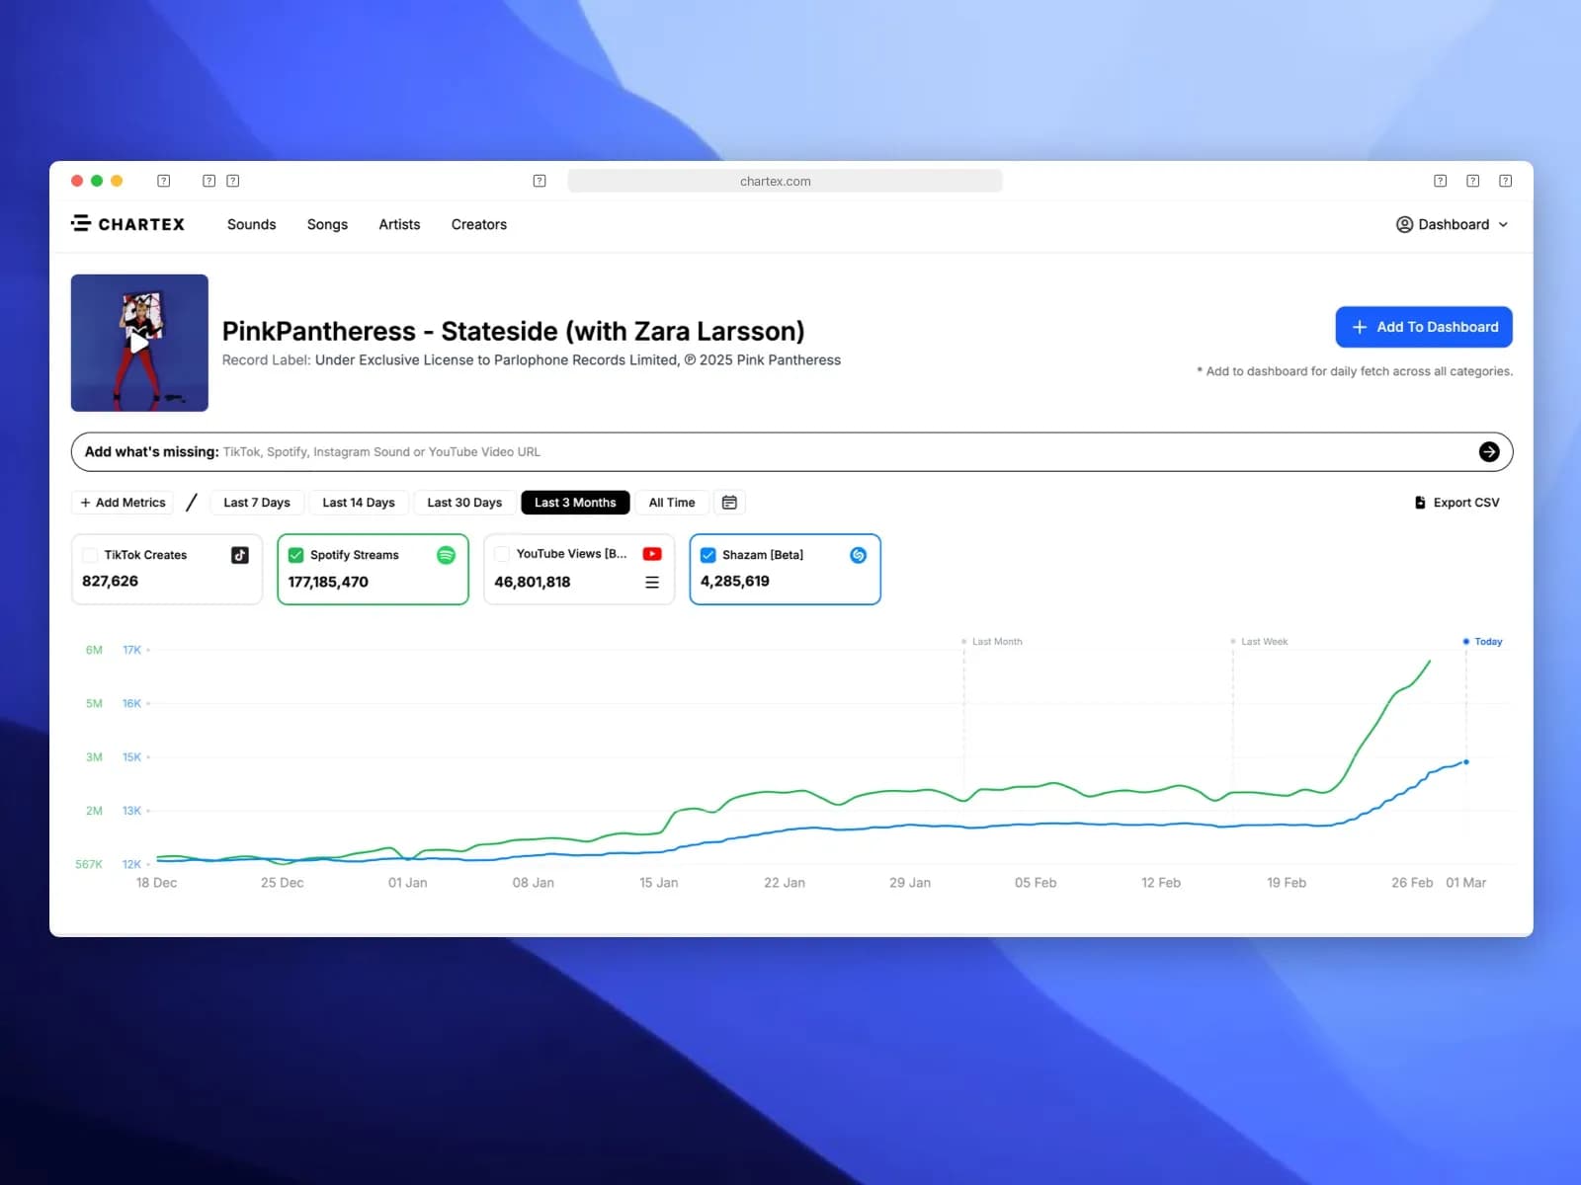Viewport: 1581px width, 1185px height.
Task: Expand the Add Metrics options
Action: coord(122,502)
